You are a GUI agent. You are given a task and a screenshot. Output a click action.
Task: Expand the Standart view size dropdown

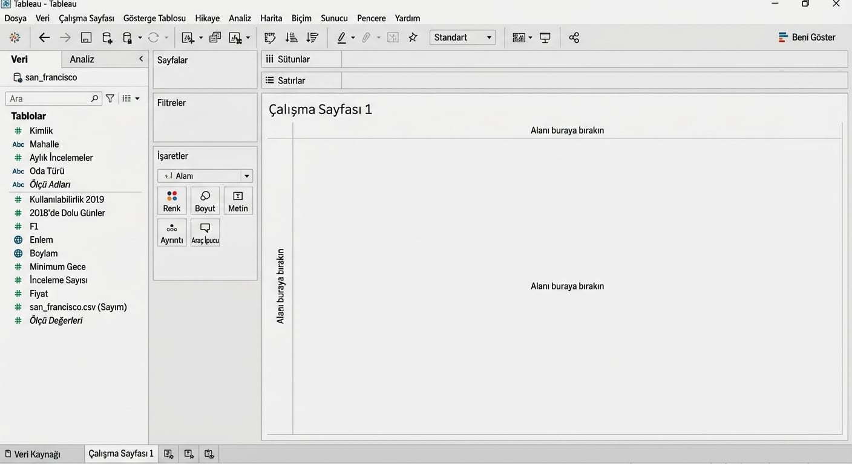click(462, 37)
